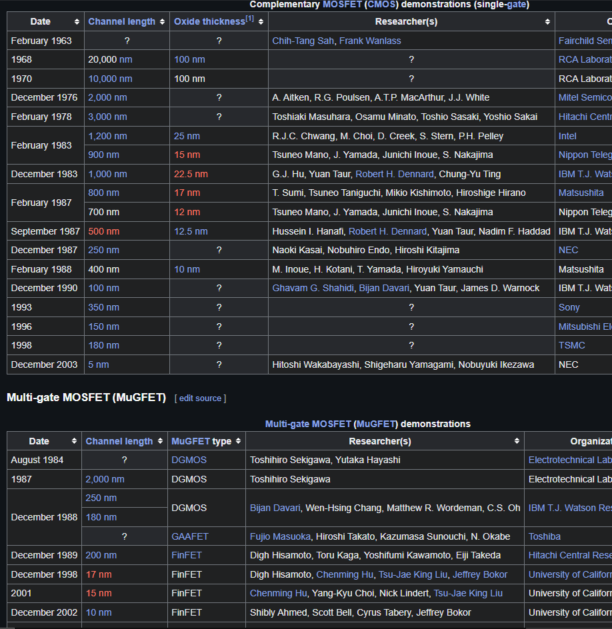
Task: Click the Intel organization link
Action: 567,136
